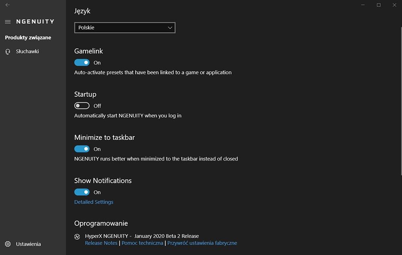Click the Startup section heading
The width and height of the screenshot is (402, 255).
tap(85, 94)
